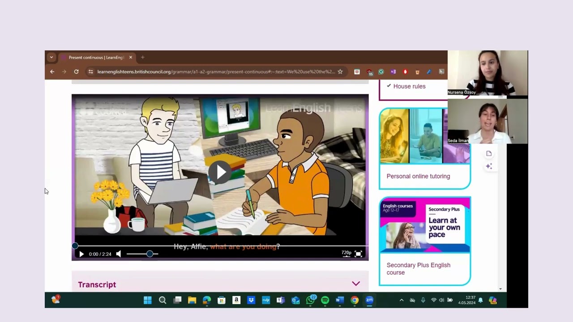Open the Personal online tutoring link
The image size is (573, 322).
(418, 176)
